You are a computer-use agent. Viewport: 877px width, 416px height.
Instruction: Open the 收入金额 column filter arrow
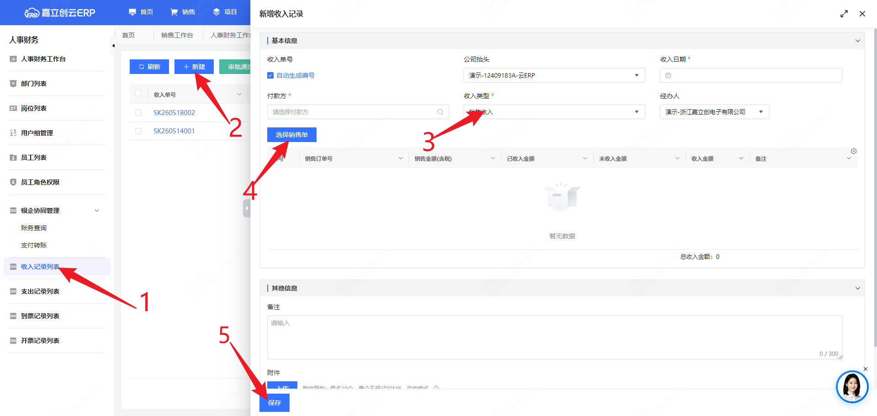(741, 158)
